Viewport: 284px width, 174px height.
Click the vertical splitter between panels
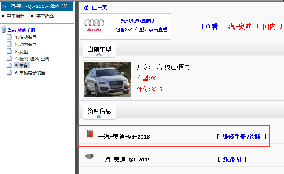click(x=77, y=87)
